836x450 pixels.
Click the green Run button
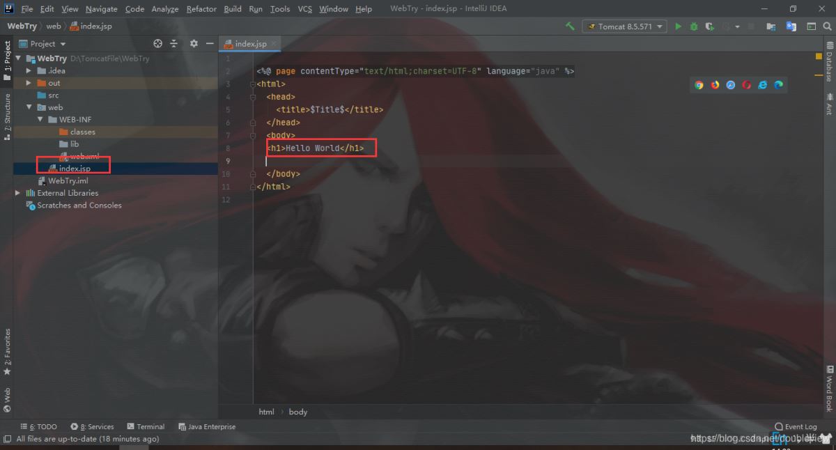(678, 26)
